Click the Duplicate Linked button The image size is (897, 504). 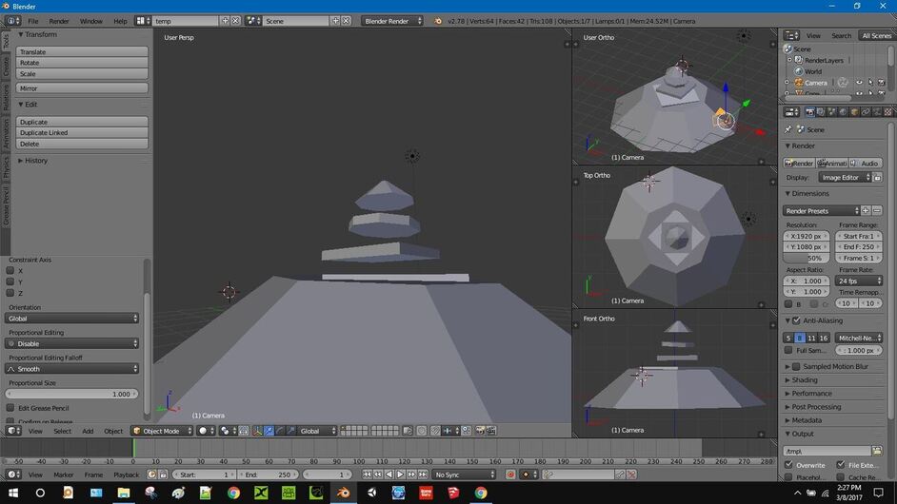tap(82, 132)
